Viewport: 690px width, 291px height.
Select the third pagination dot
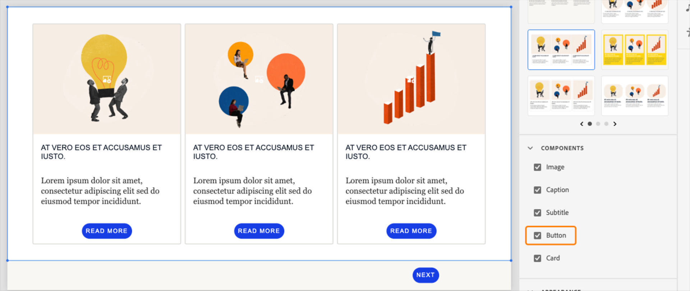[606, 124]
